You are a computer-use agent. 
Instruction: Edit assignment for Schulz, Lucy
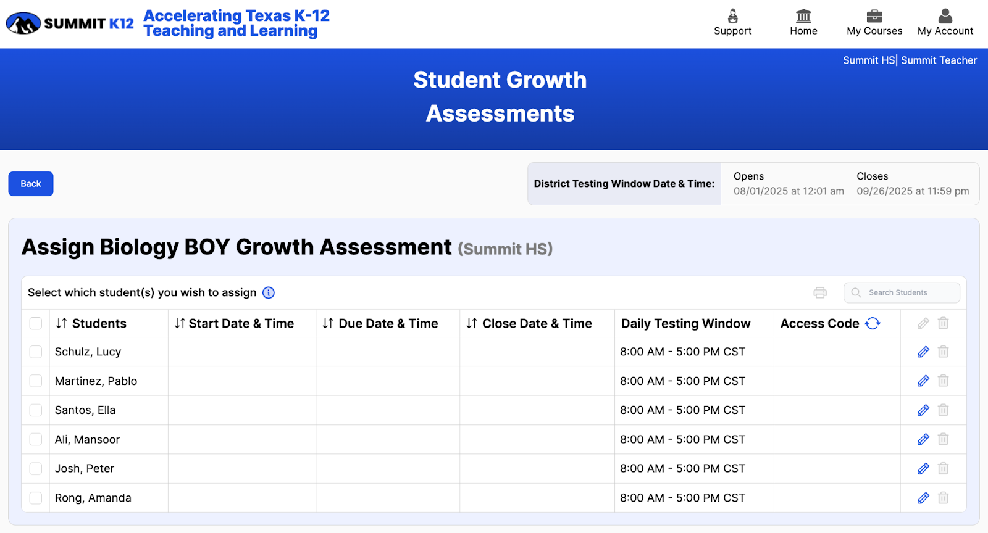click(x=923, y=352)
